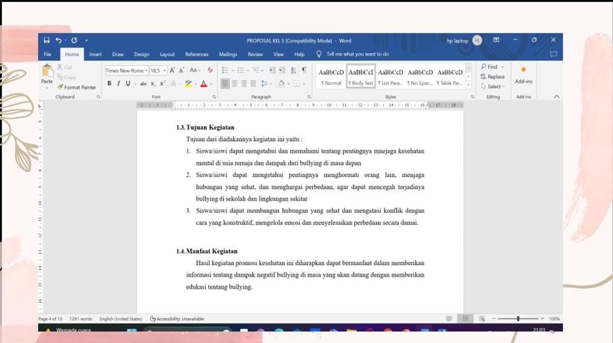Toggle italic formatting
Screen dimensions: 613x343
point(119,84)
